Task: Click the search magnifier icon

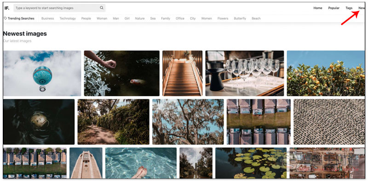Action: [102, 8]
